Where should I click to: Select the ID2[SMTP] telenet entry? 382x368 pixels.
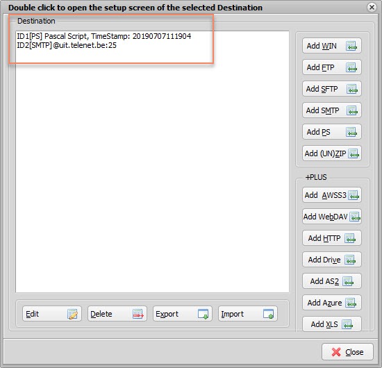click(x=67, y=45)
